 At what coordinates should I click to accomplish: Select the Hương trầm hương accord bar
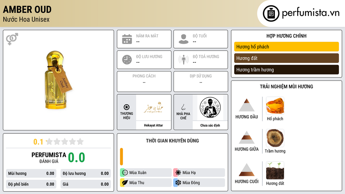[x=286, y=70]
